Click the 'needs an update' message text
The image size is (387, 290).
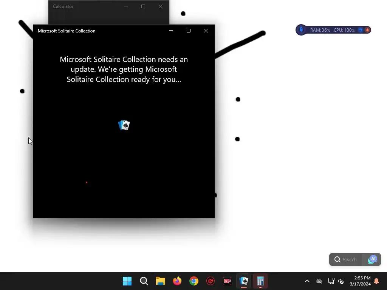coord(124,69)
